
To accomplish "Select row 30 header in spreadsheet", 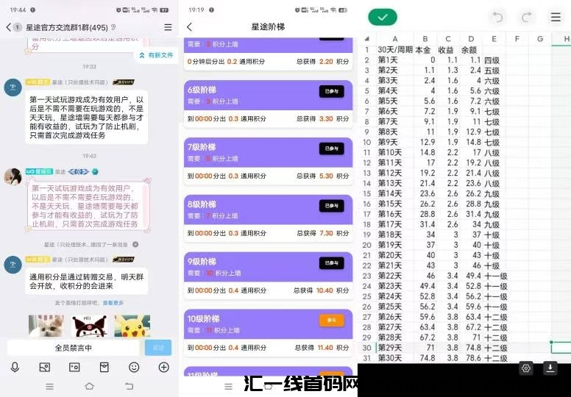I will pyautogui.click(x=367, y=348).
